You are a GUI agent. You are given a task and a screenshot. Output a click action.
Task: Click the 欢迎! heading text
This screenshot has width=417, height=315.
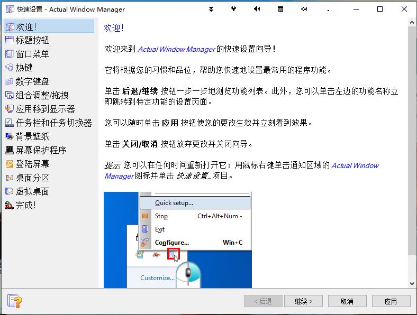coord(114,28)
